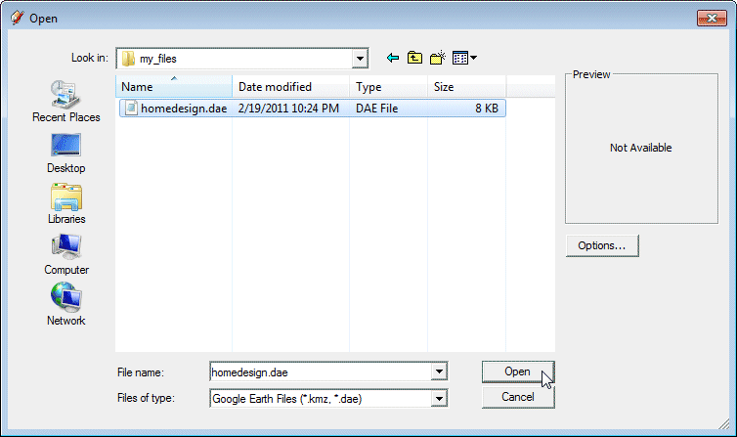Click the go back arrow icon
The width and height of the screenshot is (737, 437).
click(393, 58)
